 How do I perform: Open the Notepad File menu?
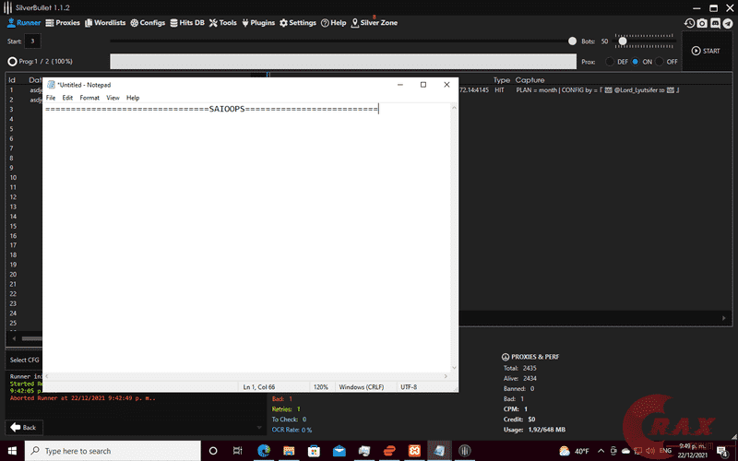tap(51, 98)
